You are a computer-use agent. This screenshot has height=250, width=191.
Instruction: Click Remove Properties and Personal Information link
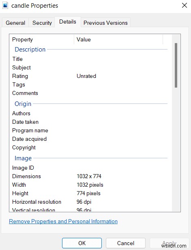[x=63, y=221]
